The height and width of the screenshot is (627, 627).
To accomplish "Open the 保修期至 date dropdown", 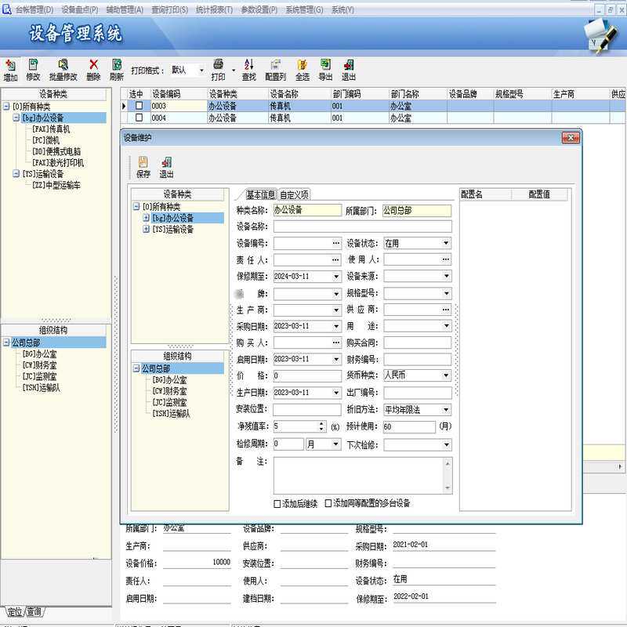I will pyautogui.click(x=336, y=277).
